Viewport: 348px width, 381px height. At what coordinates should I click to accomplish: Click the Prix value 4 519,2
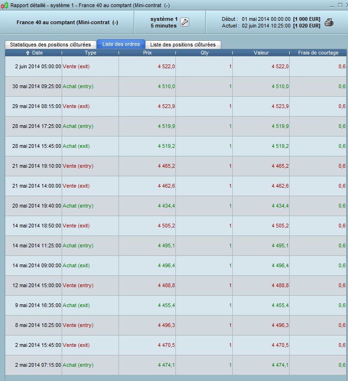tap(166, 146)
